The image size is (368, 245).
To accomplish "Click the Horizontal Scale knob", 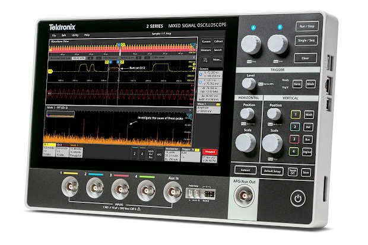I will tap(246, 143).
